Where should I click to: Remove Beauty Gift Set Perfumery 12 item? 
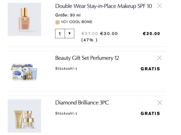coord(160,58)
